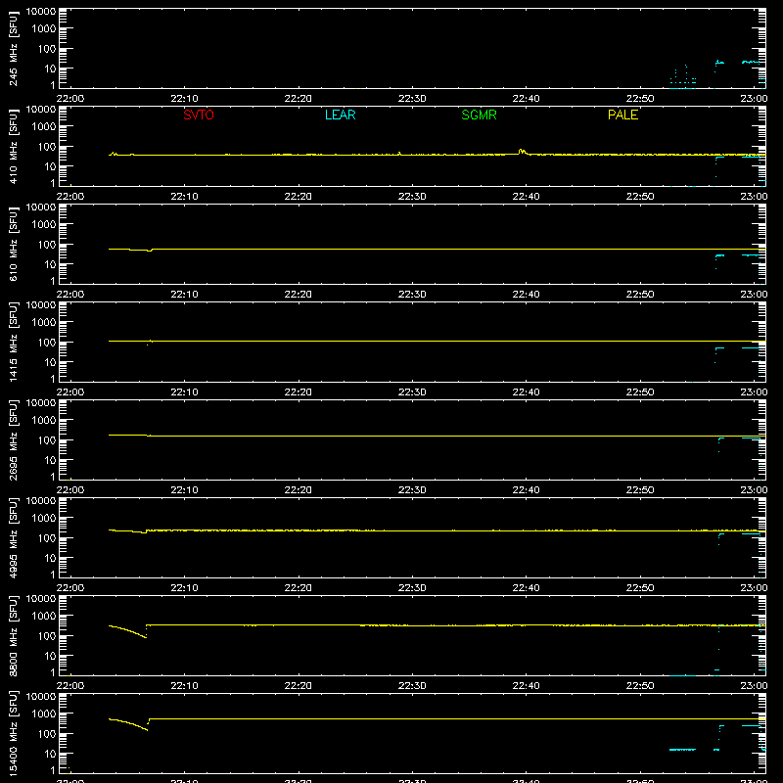Click the 22:10 label under the 245 MHz plot
The image size is (783, 783).
[184, 99]
